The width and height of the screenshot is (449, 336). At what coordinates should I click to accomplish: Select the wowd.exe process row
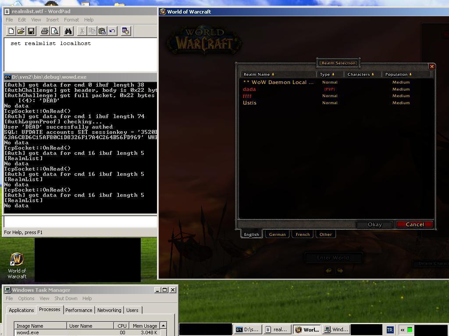tap(87, 332)
